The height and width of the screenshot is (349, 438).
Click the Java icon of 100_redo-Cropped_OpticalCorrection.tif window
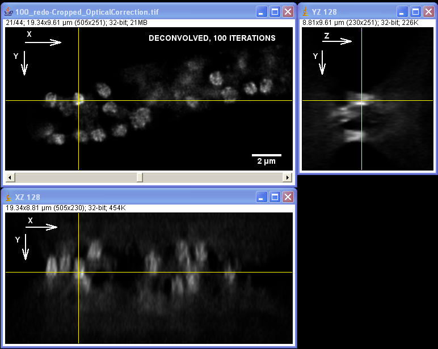pos(9,12)
